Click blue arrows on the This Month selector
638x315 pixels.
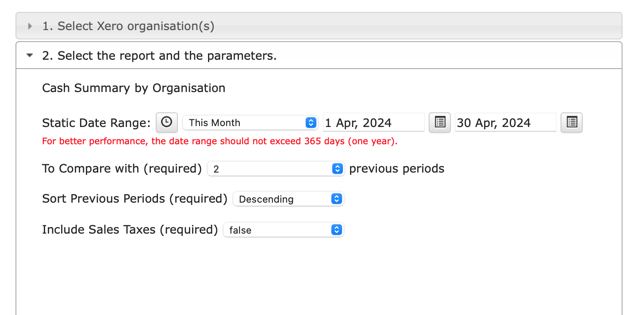311,123
